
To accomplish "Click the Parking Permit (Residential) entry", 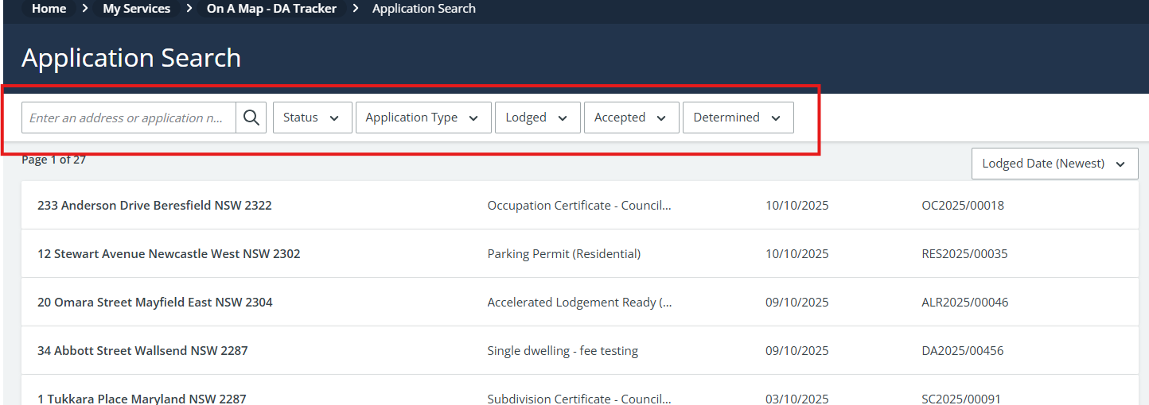I will 563,254.
